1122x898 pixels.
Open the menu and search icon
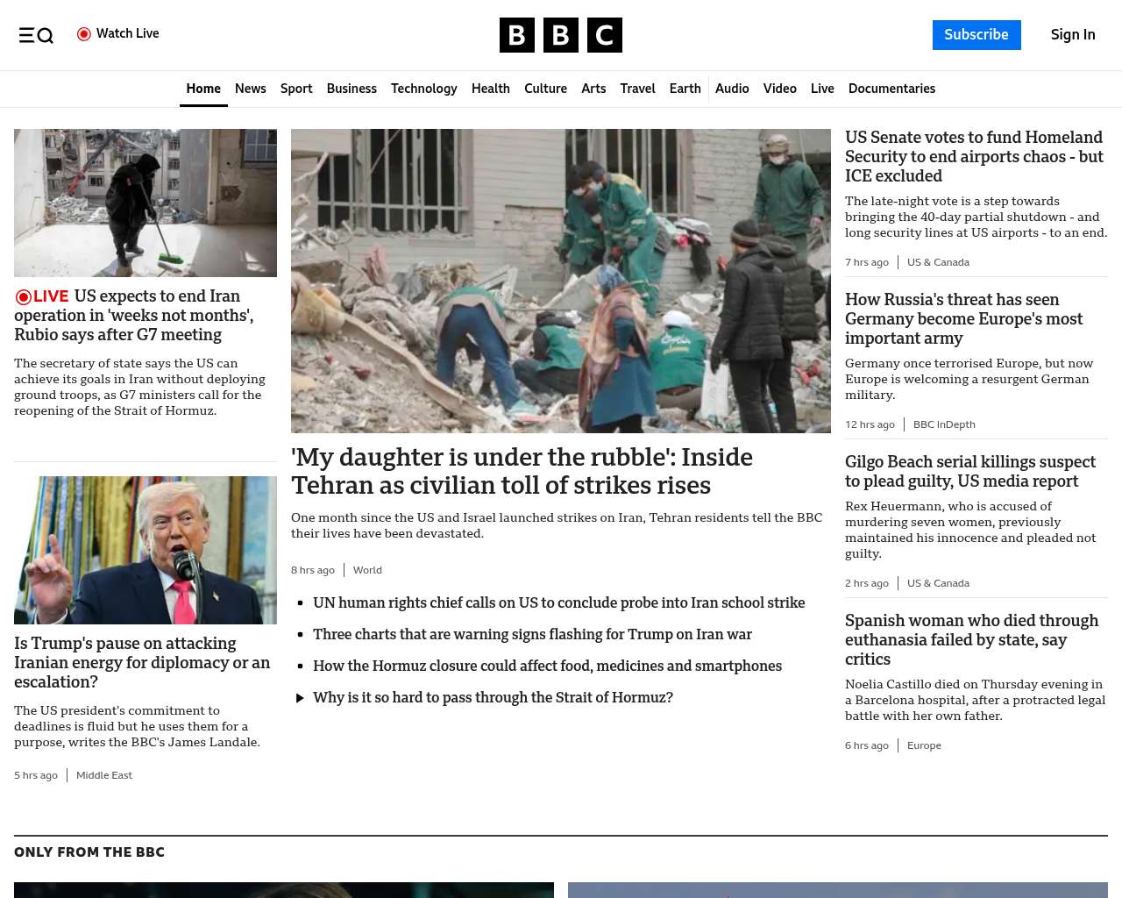(x=36, y=35)
